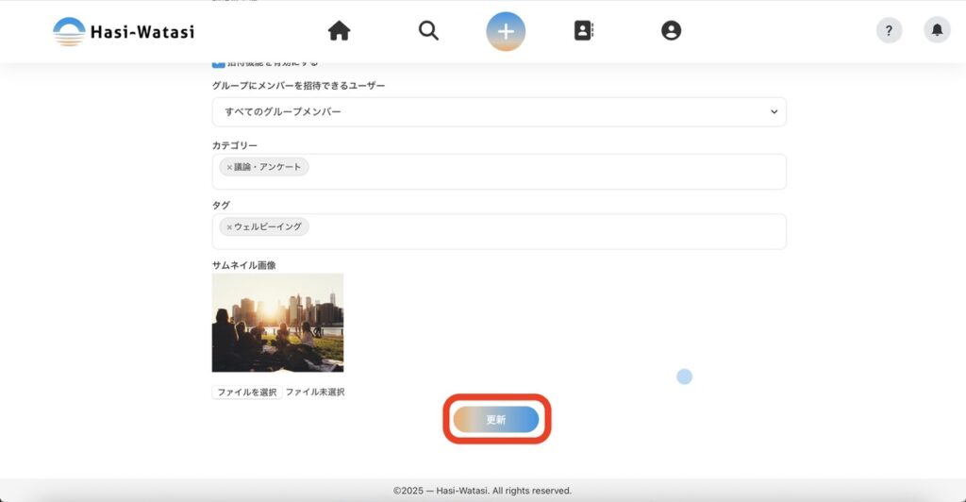Click the city skyline thumbnail image
This screenshot has height=502, width=966.
[x=277, y=323]
